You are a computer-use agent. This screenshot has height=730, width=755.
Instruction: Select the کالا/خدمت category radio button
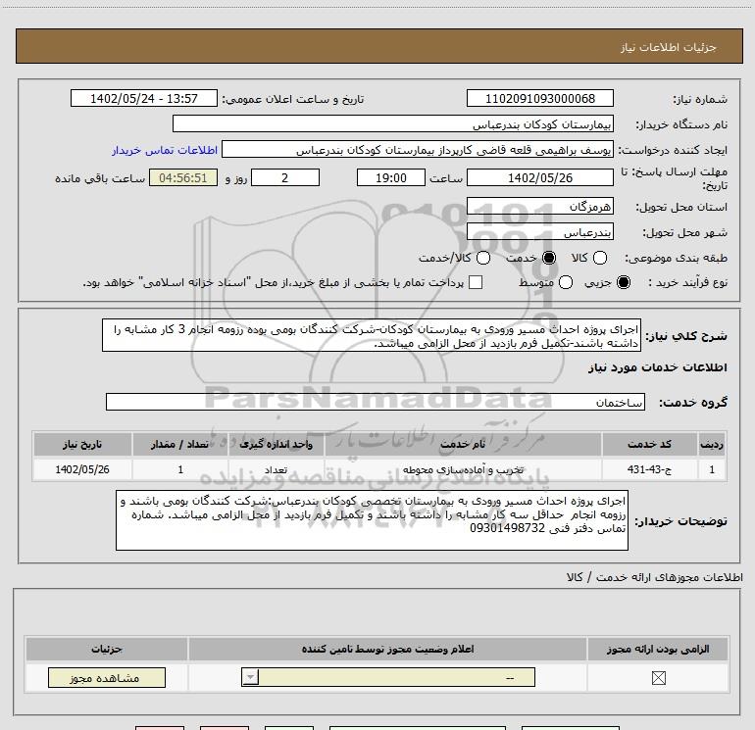pyautogui.click(x=483, y=258)
